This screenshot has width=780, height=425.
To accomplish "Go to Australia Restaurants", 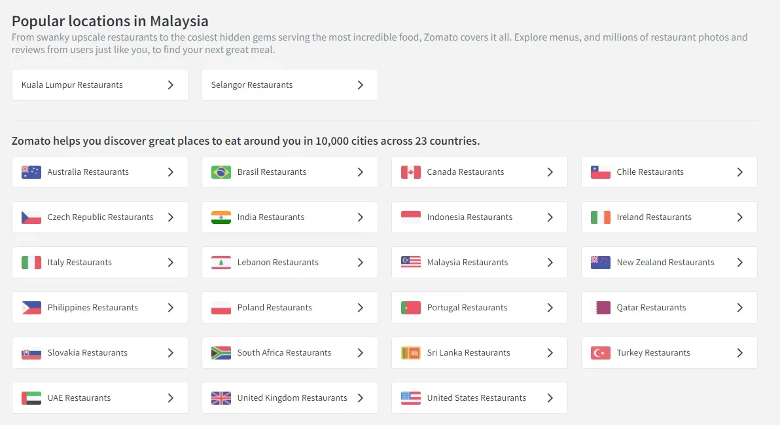I will (100, 172).
